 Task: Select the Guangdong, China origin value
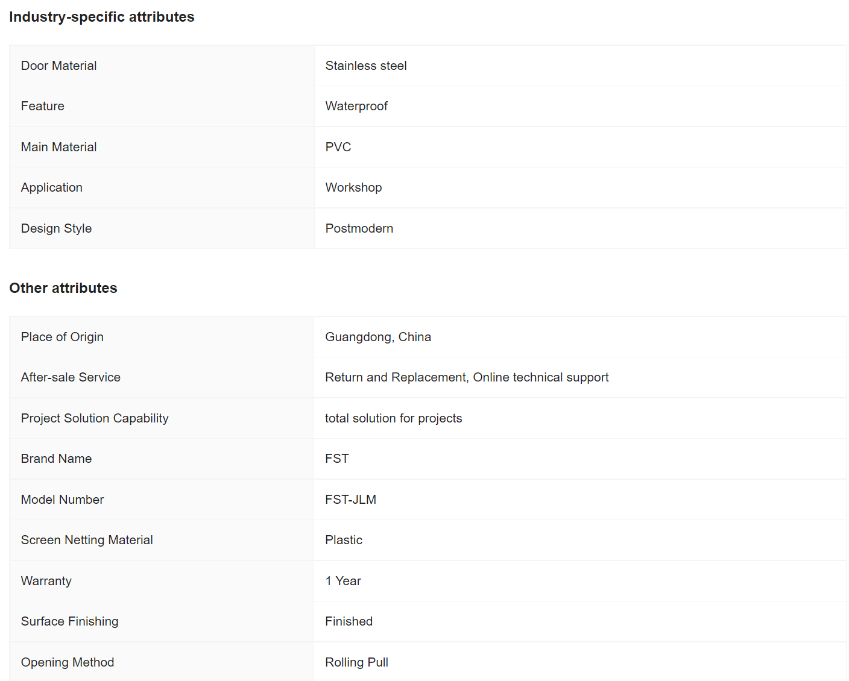[378, 337]
